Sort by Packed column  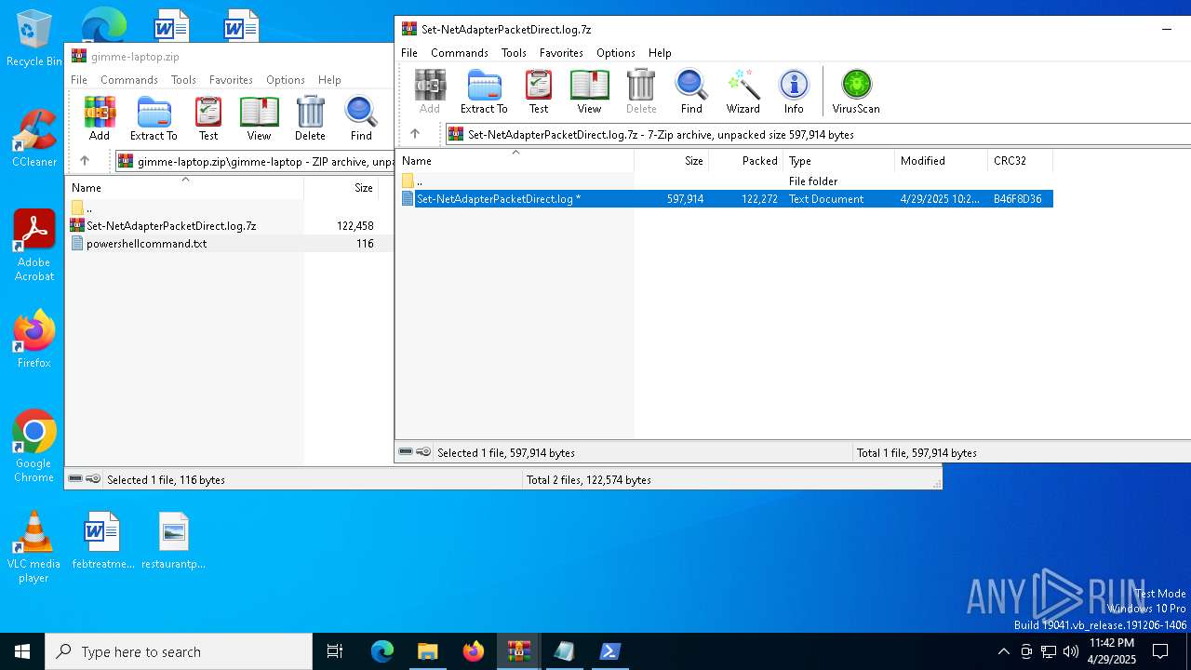(746, 161)
